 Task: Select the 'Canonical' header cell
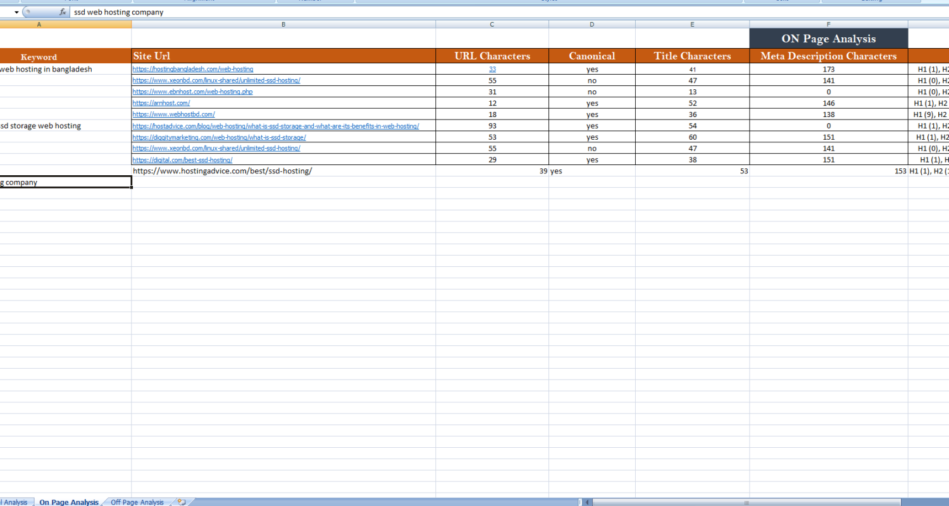(x=592, y=56)
